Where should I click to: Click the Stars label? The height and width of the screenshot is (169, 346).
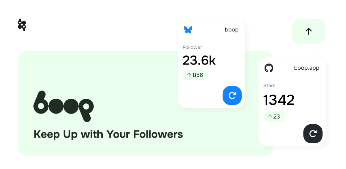(269, 86)
